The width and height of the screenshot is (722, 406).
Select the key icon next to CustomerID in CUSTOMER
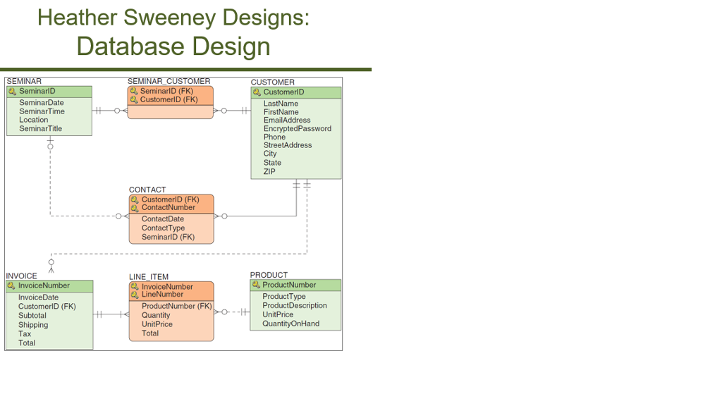(x=257, y=92)
